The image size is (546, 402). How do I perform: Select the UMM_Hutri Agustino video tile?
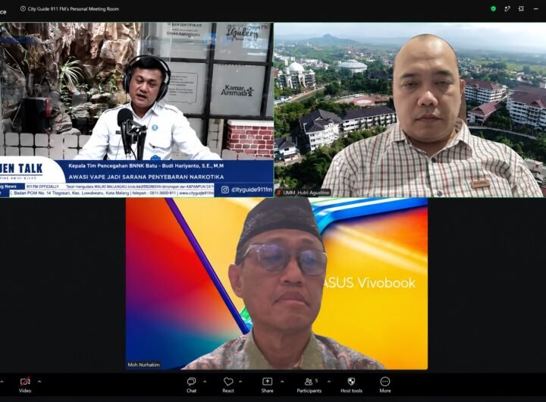click(409, 110)
